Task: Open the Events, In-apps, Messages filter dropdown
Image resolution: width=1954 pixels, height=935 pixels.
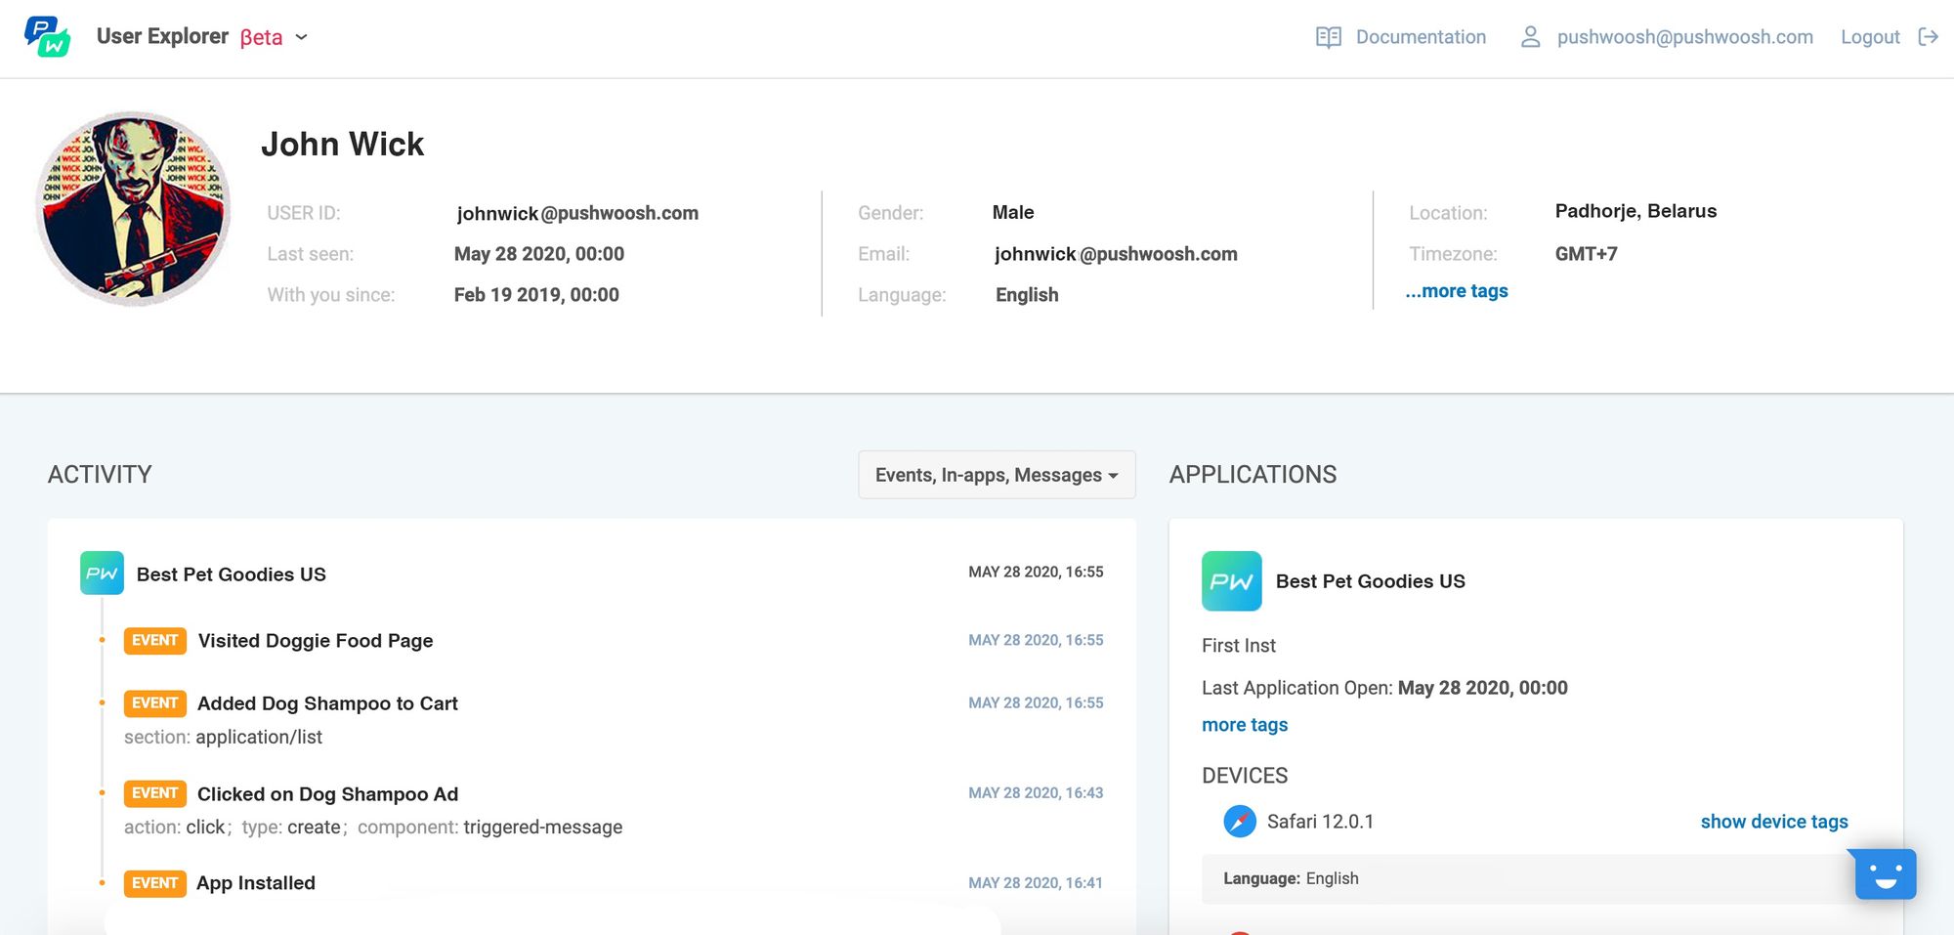Action: pos(997,475)
